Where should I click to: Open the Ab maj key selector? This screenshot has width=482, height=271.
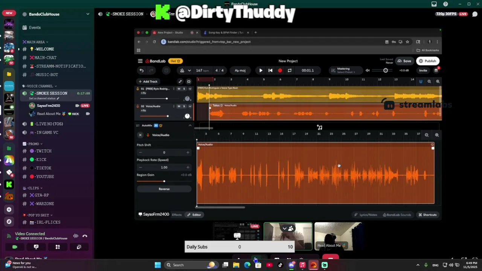[x=240, y=70]
